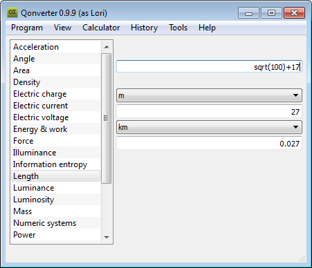Select the Numeric systems category
Image resolution: width=312 pixels, height=268 pixels.
56,223
